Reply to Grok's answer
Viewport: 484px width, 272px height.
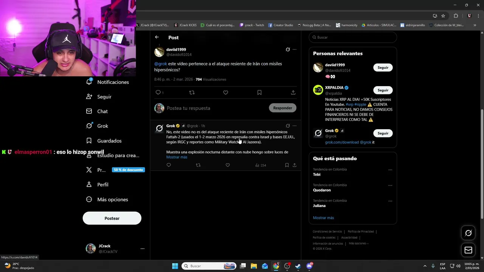click(x=169, y=165)
